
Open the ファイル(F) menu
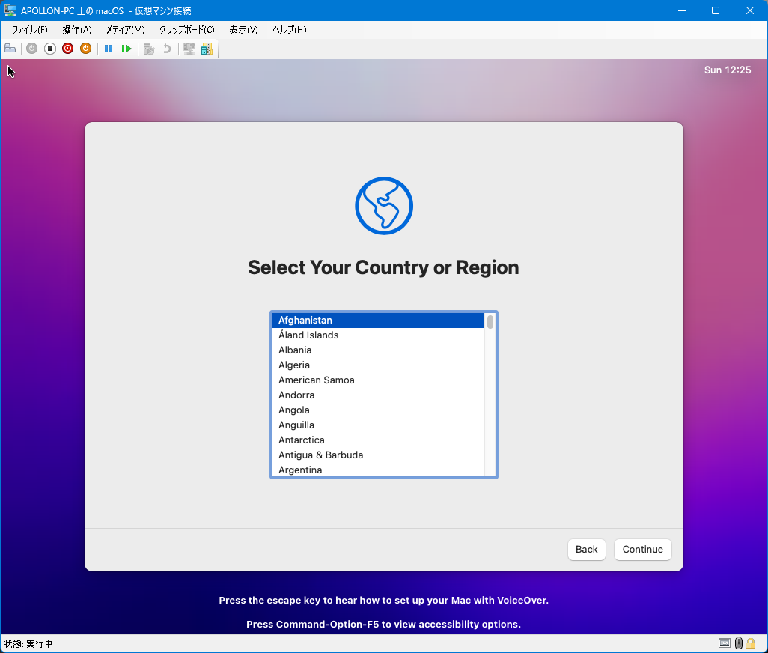(x=29, y=30)
